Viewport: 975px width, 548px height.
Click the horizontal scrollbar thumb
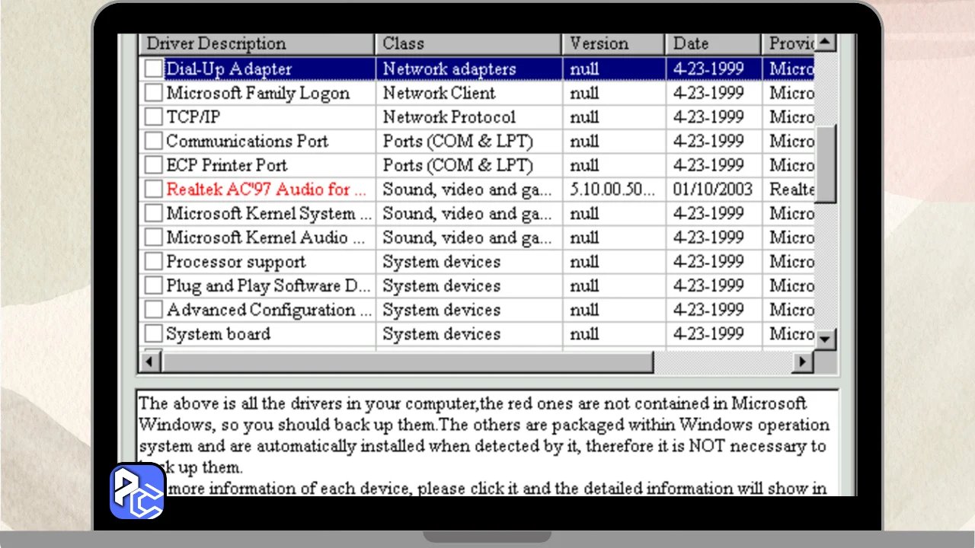408,362
